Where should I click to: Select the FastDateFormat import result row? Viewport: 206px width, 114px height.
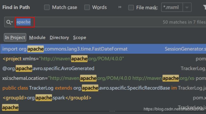pyautogui.click(x=103, y=49)
